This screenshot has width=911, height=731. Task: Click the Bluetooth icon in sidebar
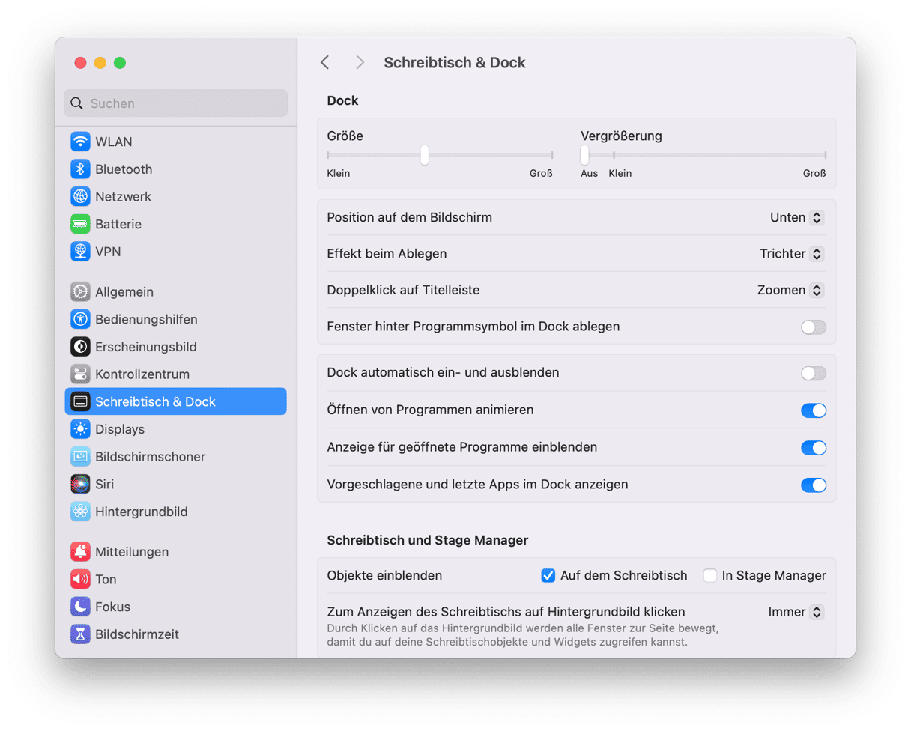tap(80, 169)
